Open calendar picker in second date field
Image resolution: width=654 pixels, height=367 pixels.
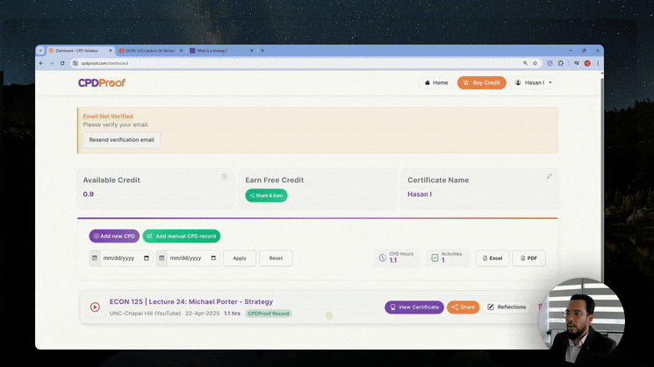coord(162,258)
